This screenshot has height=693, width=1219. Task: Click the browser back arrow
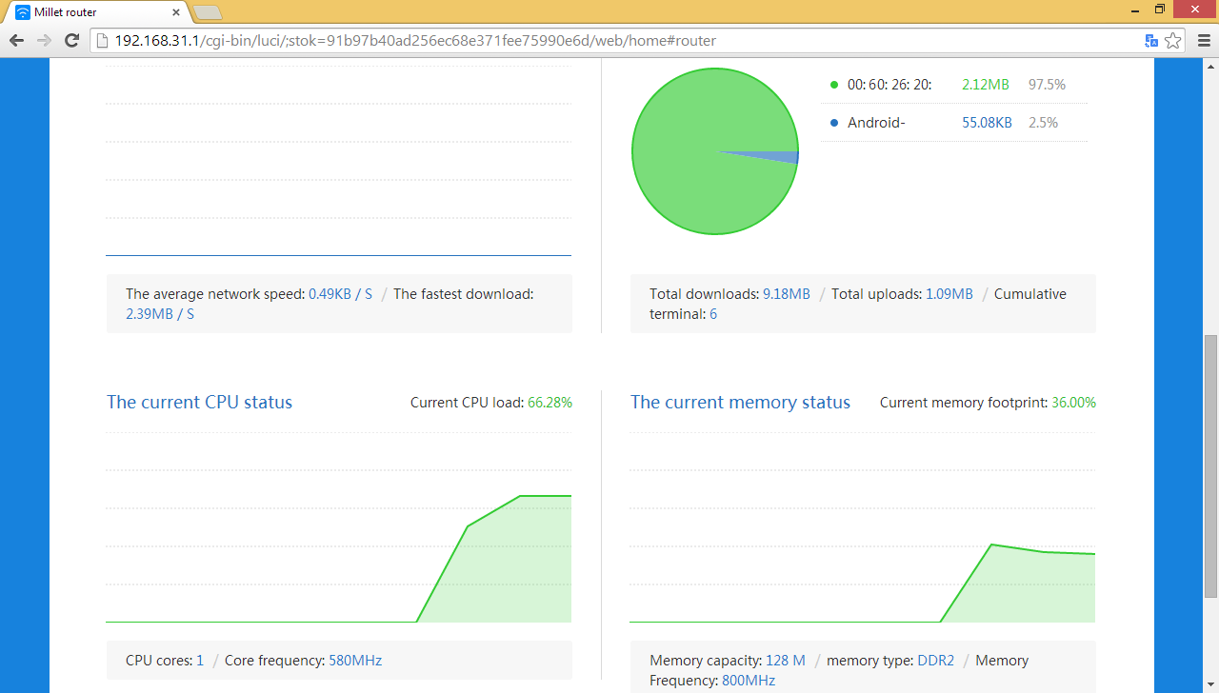16,40
